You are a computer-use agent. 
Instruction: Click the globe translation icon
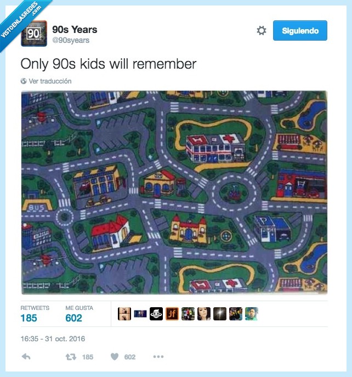coord(24,81)
